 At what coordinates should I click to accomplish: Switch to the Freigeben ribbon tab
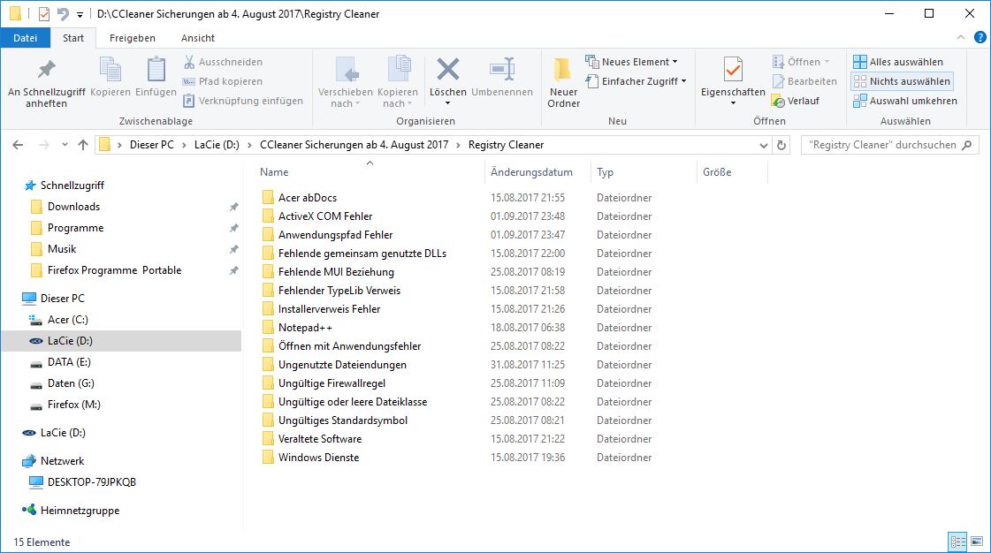point(132,38)
